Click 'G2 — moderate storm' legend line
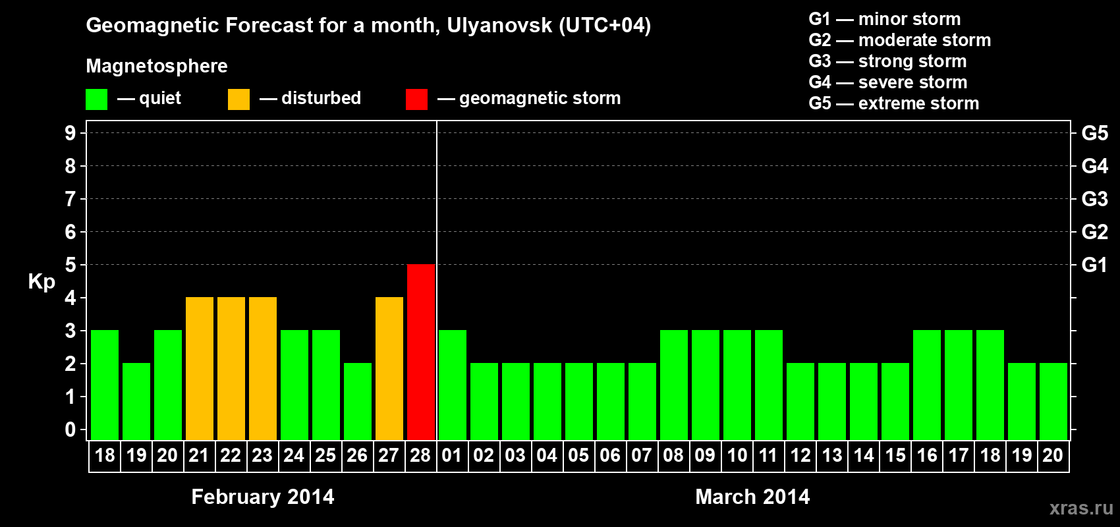Image resolution: width=1120 pixels, height=527 pixels. click(900, 40)
